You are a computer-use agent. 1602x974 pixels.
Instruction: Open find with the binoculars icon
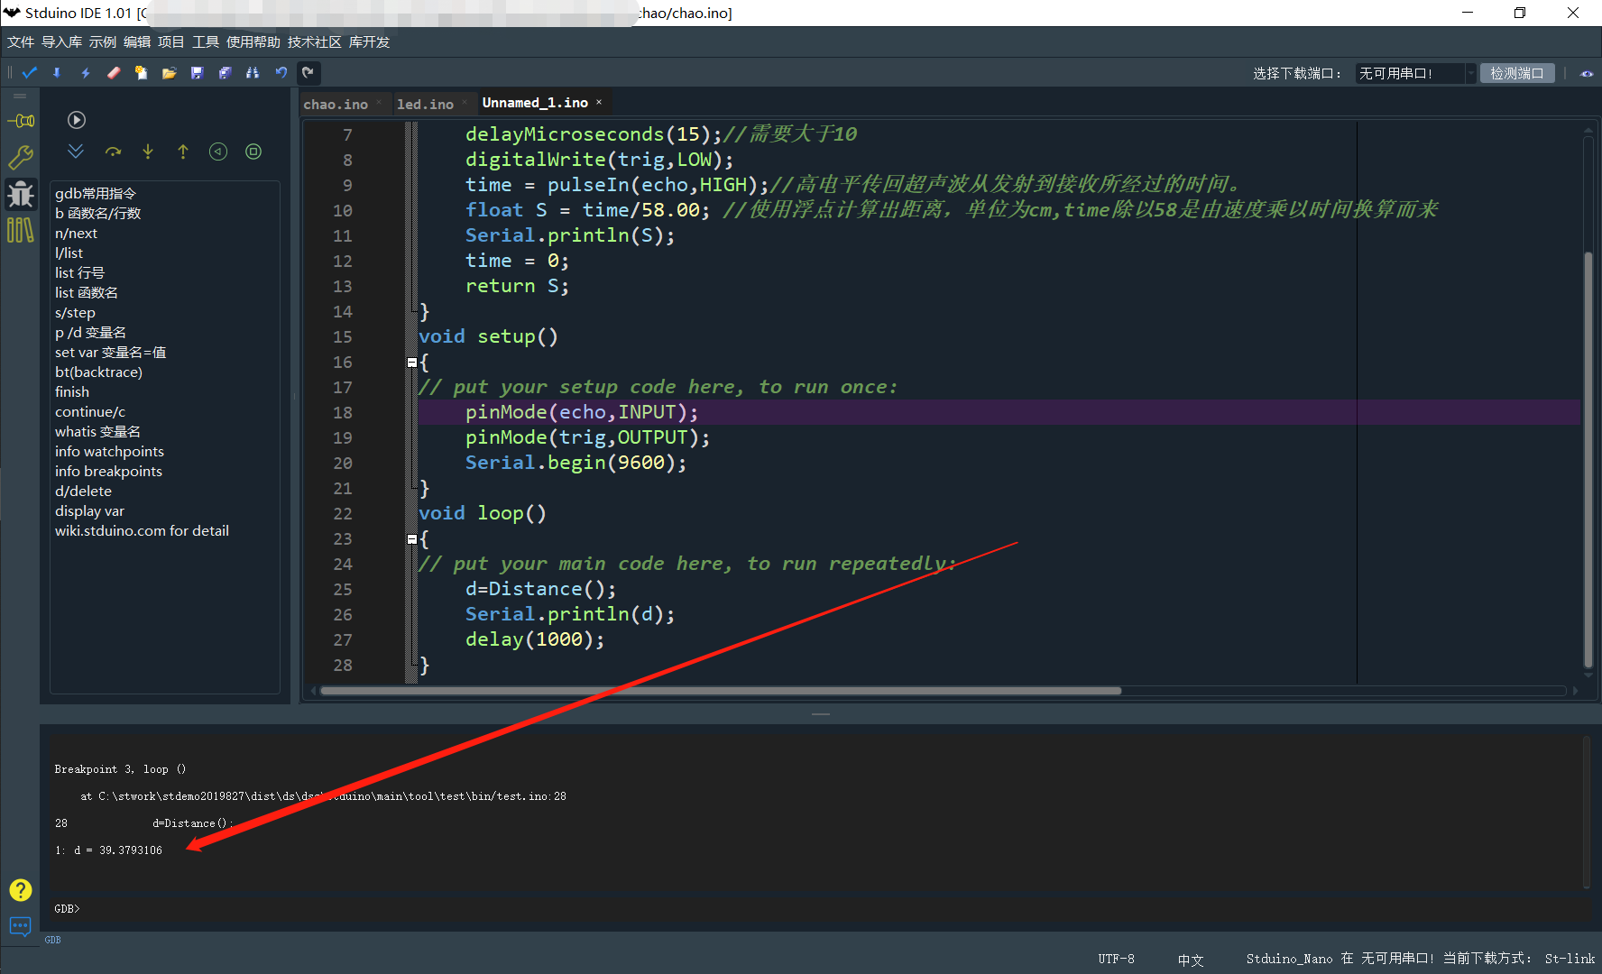pyautogui.click(x=253, y=73)
